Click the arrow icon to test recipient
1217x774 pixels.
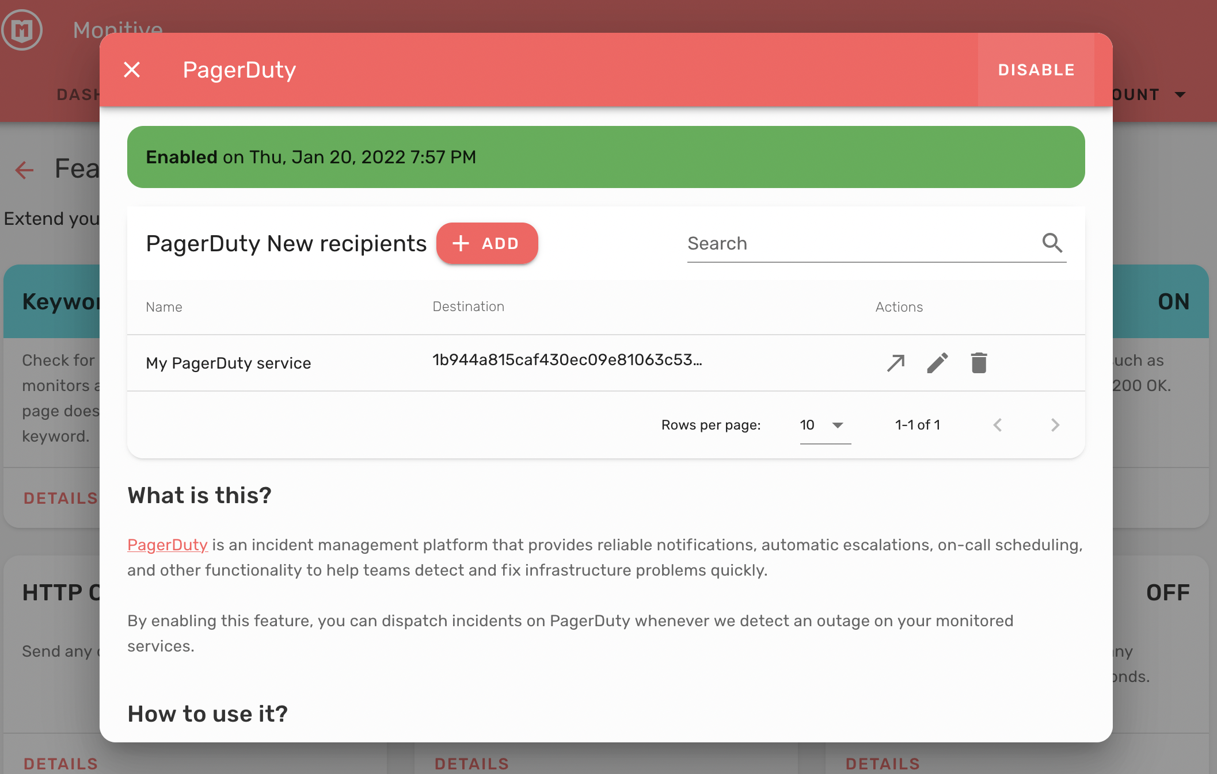tap(896, 363)
